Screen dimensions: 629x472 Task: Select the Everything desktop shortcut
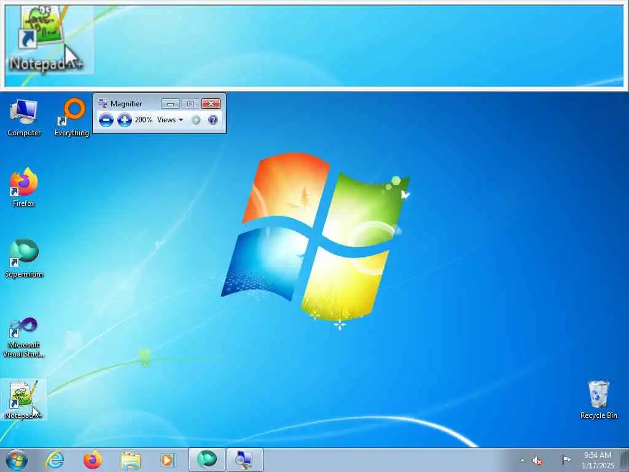72,117
